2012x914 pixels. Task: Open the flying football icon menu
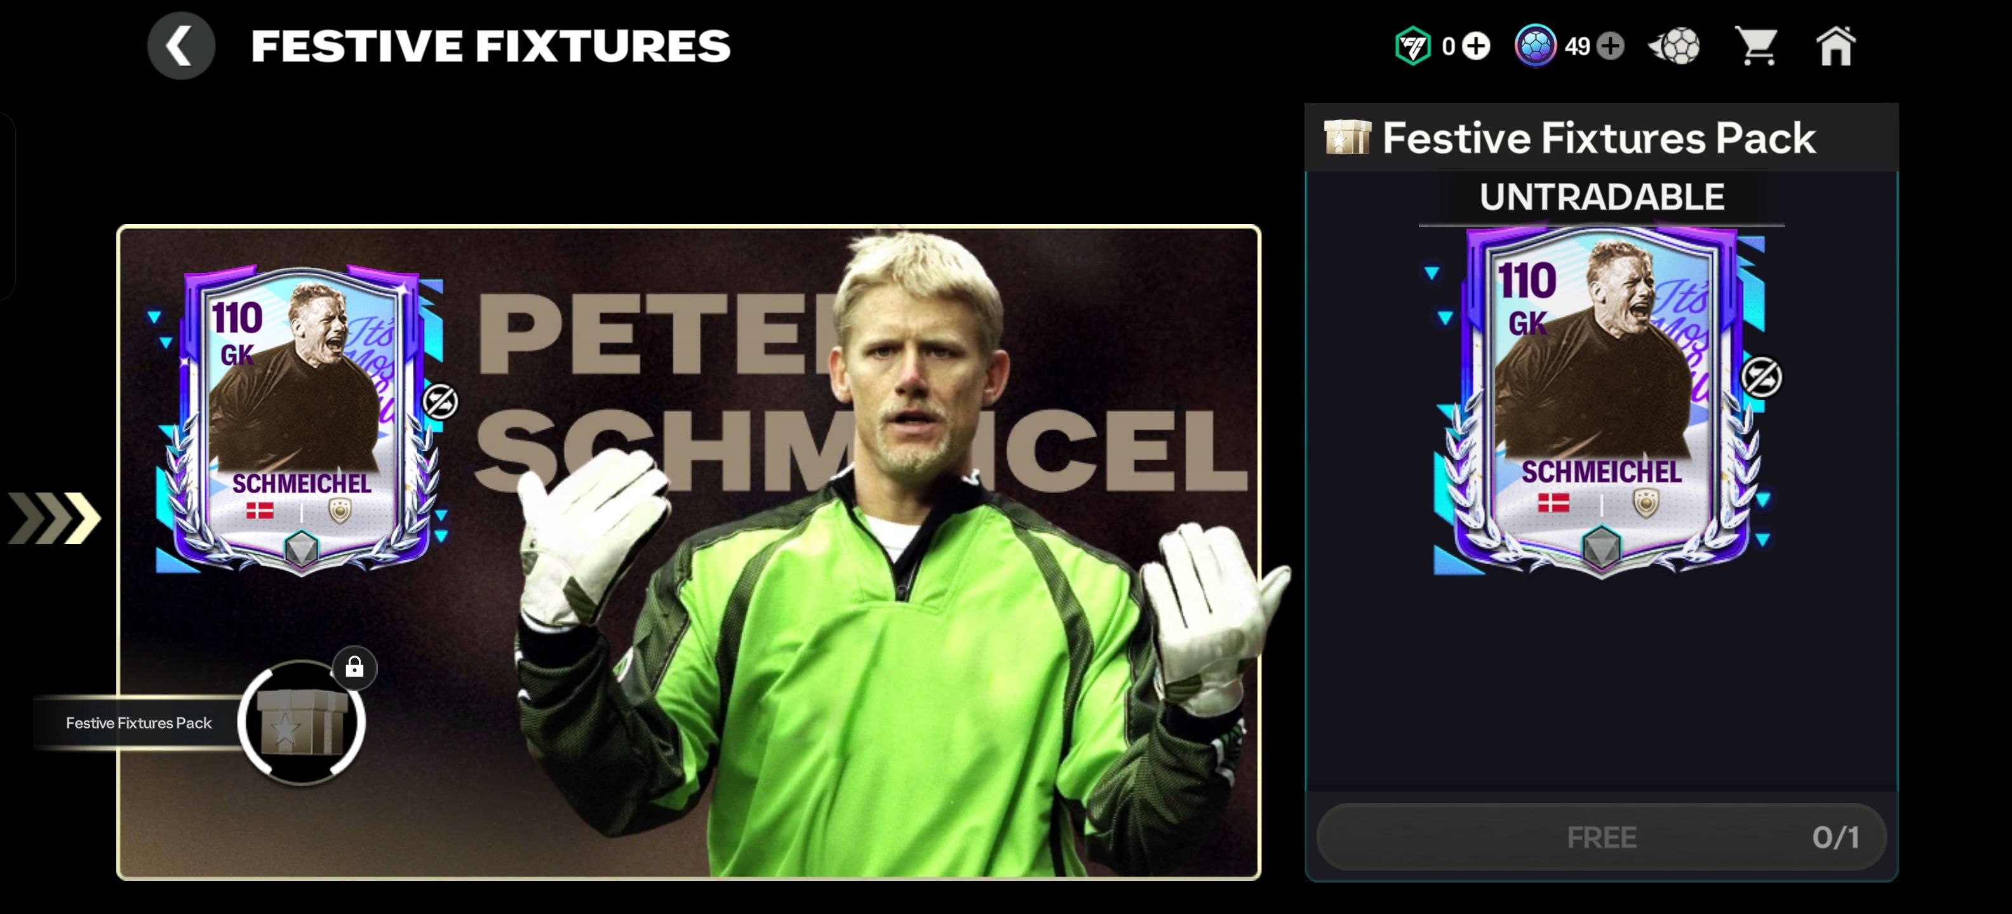coord(1675,46)
